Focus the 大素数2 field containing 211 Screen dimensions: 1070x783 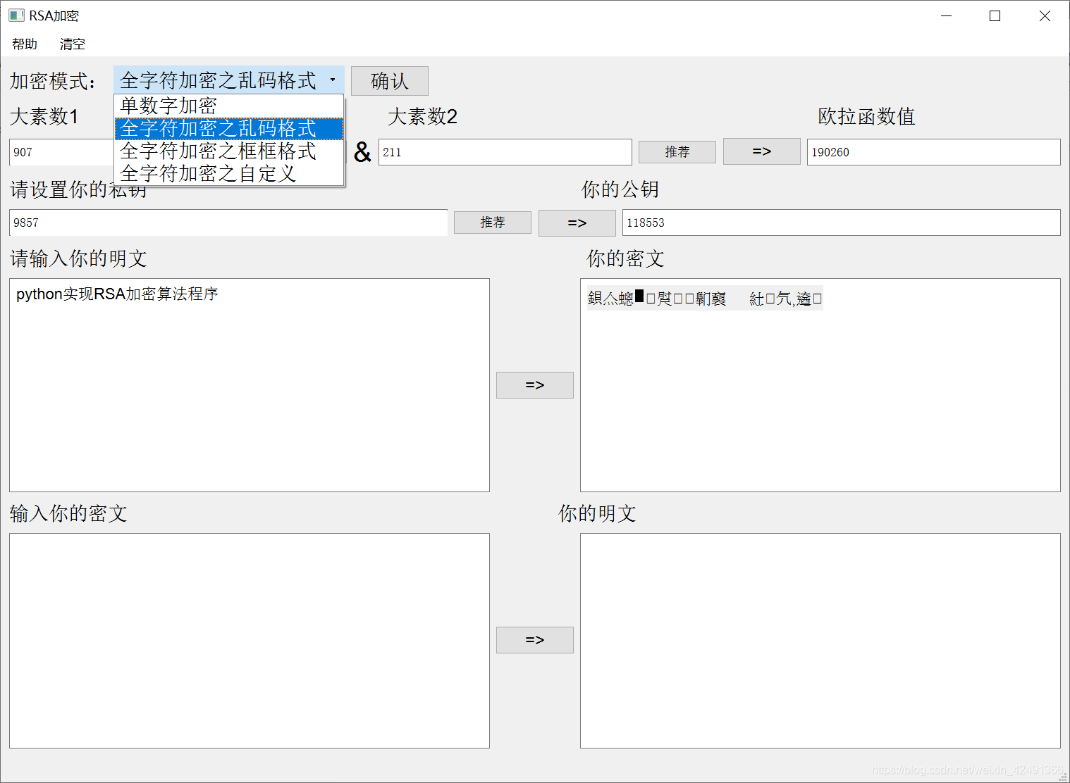505,152
